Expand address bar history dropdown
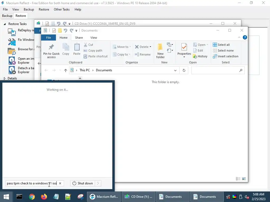 175,70
